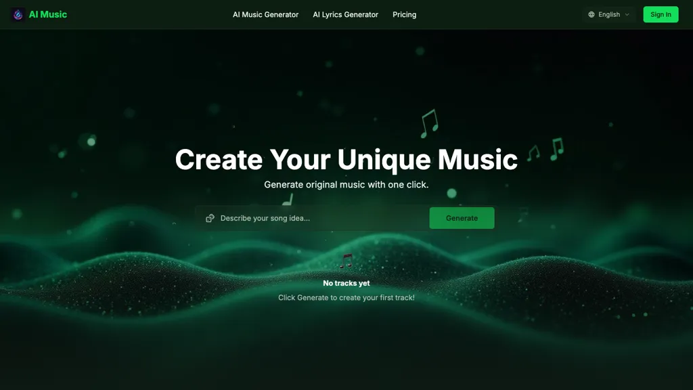The height and width of the screenshot is (390, 693).
Task: Click the double-note decoration right of headline
Action: click(557, 149)
